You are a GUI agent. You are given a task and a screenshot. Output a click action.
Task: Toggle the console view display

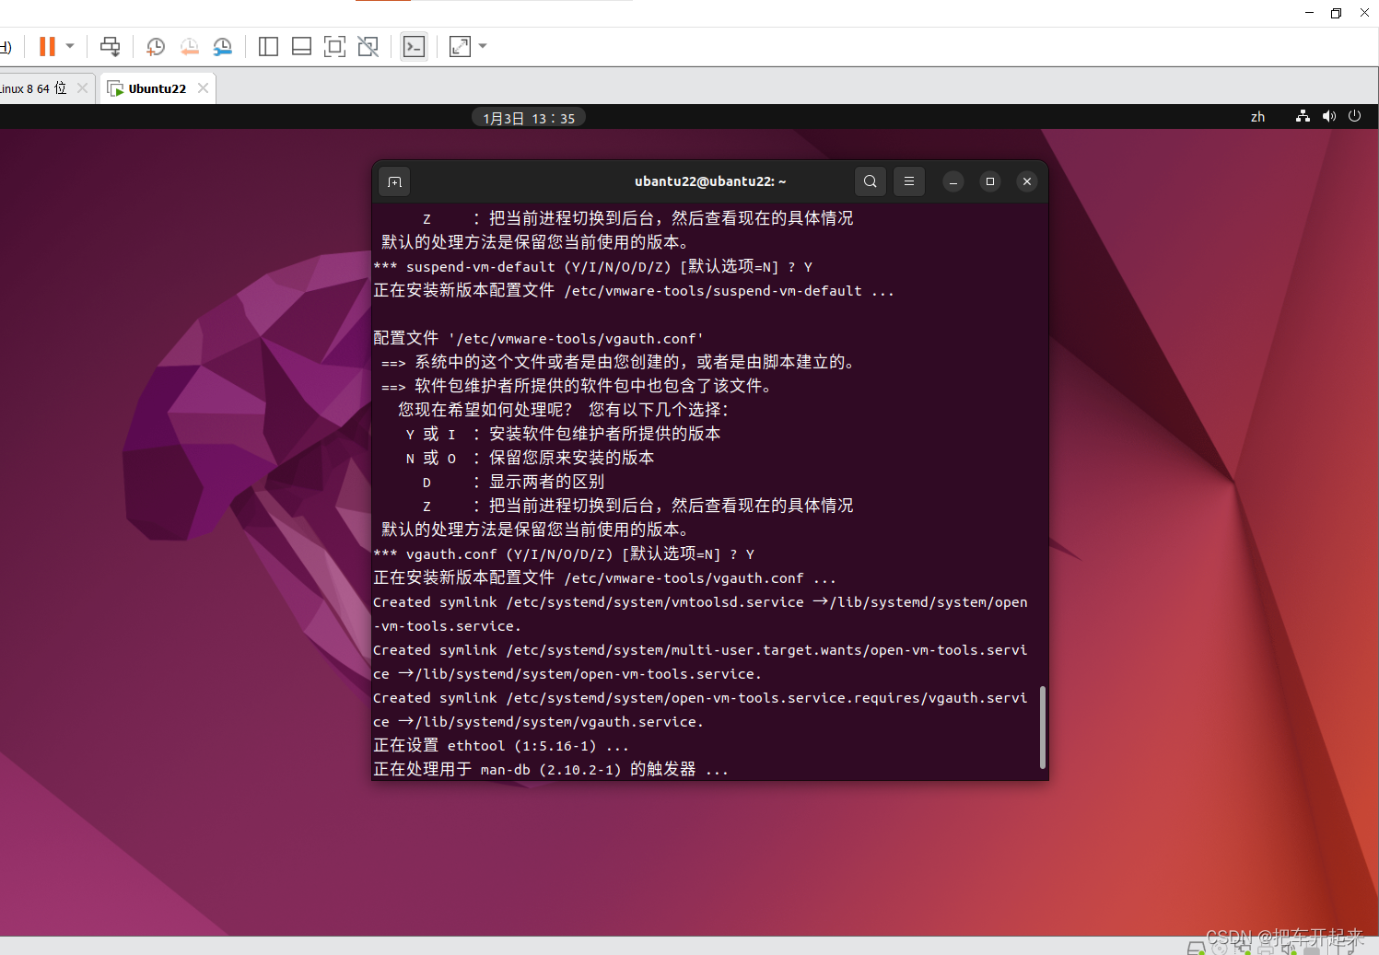tap(414, 46)
